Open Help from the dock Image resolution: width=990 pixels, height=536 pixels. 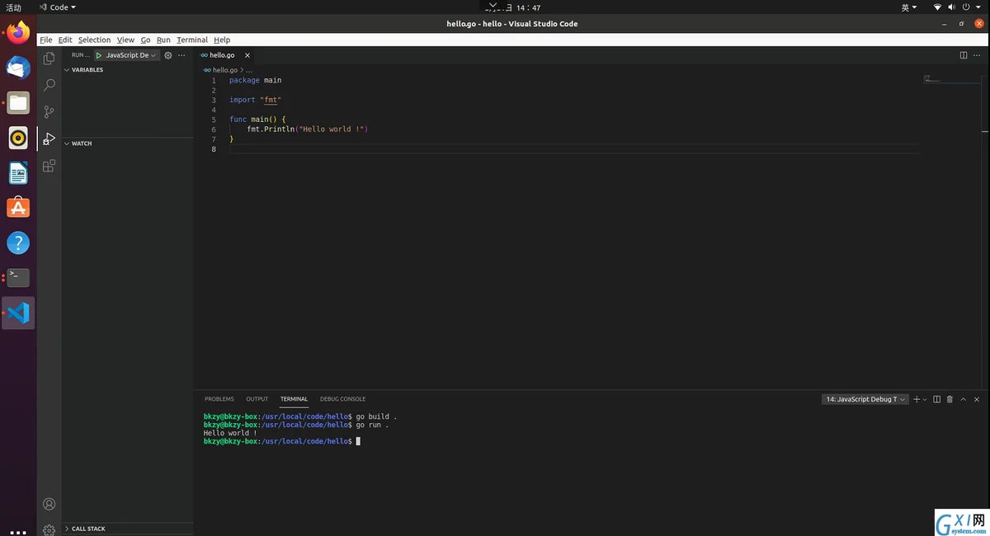[x=18, y=242]
